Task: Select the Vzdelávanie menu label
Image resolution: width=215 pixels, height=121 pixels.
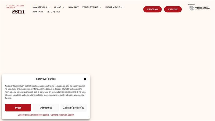Action: click(90, 7)
